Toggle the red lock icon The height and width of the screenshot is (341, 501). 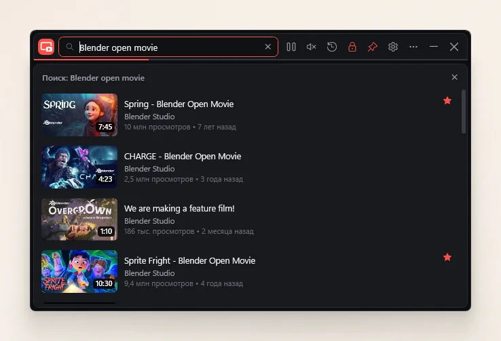(x=352, y=47)
